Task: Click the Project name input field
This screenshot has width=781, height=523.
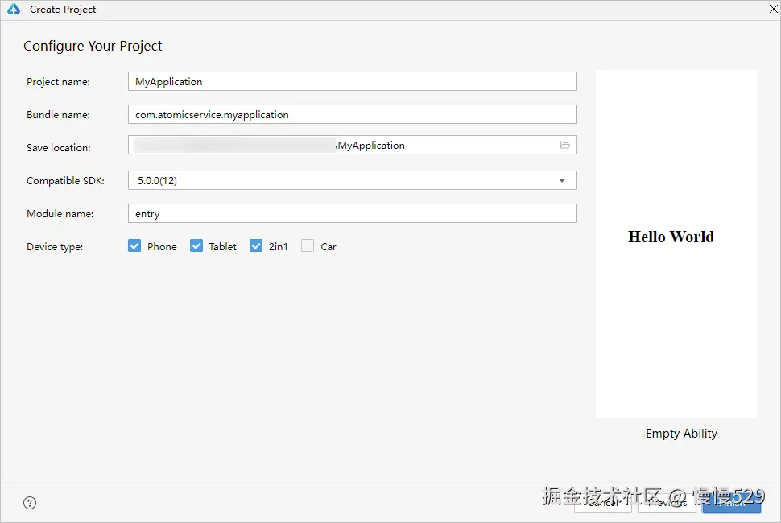Action: (352, 81)
